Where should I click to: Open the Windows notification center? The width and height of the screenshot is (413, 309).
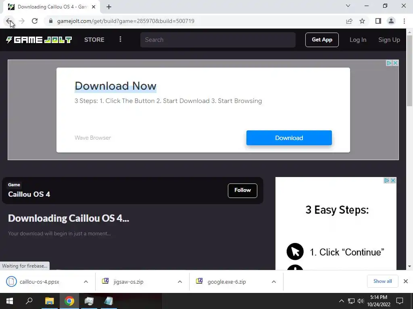[400, 301]
